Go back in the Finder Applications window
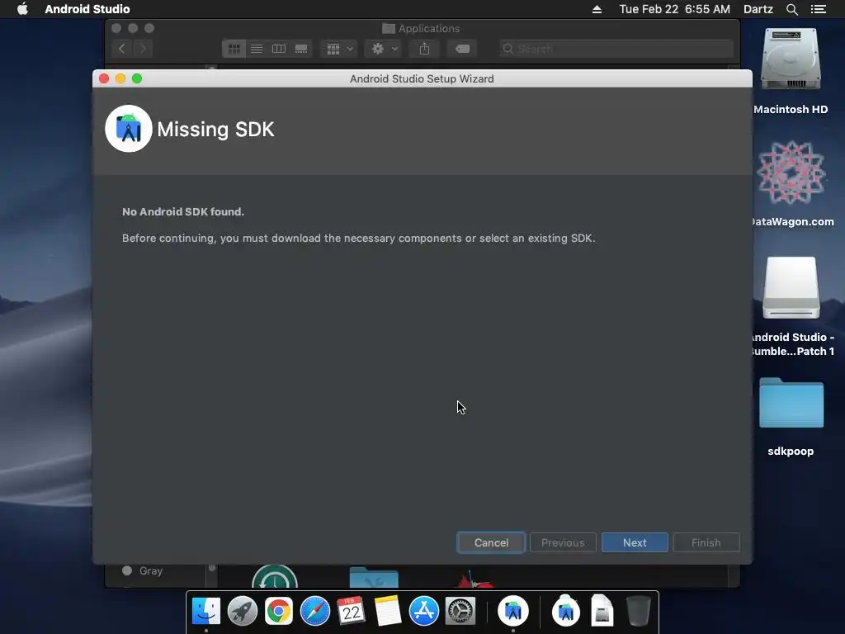 pos(122,49)
